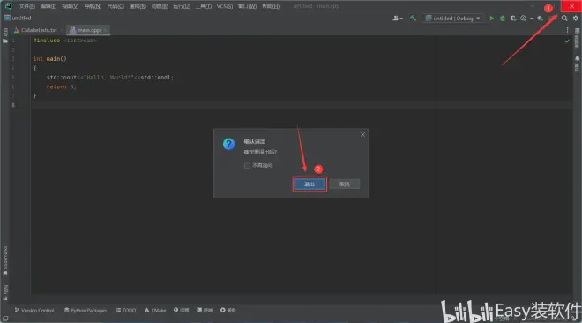Click the untitled project breadcrumb
The width and height of the screenshot is (582, 323).
click(x=18, y=18)
